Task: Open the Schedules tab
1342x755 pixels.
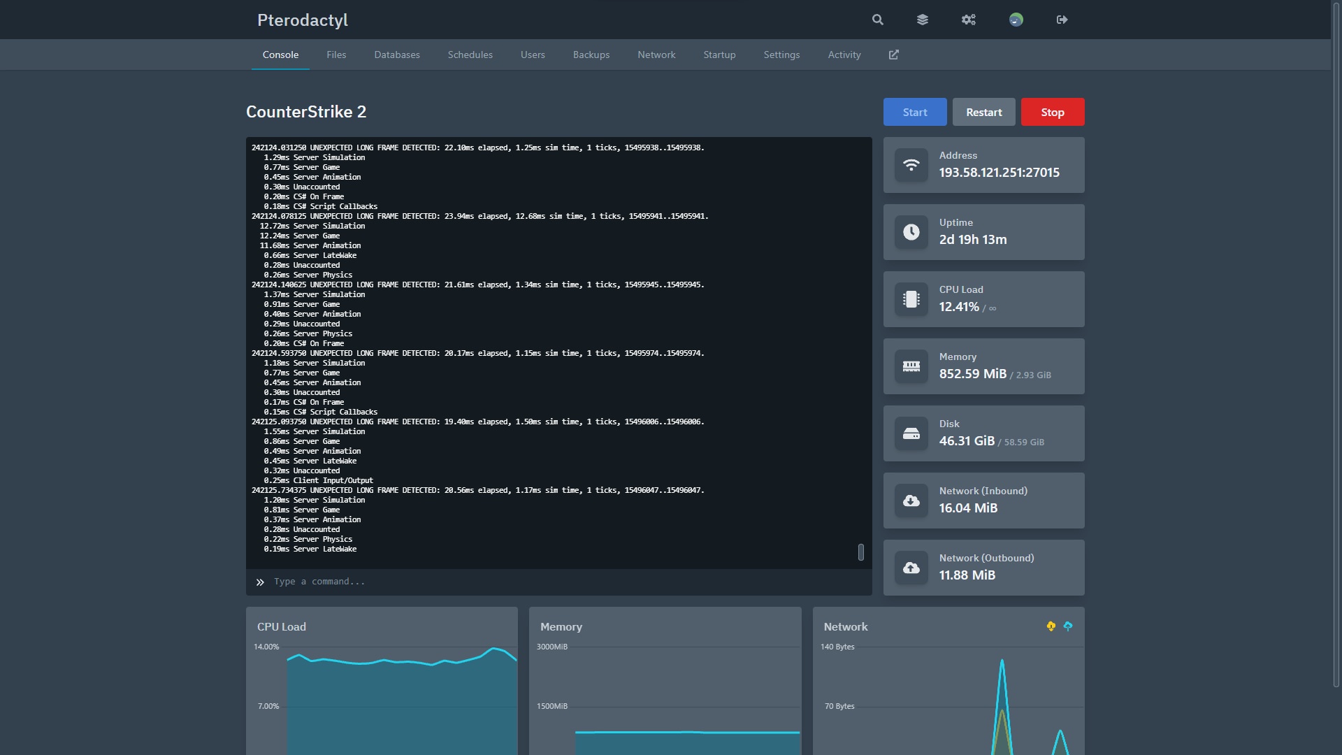Action: pos(470,55)
